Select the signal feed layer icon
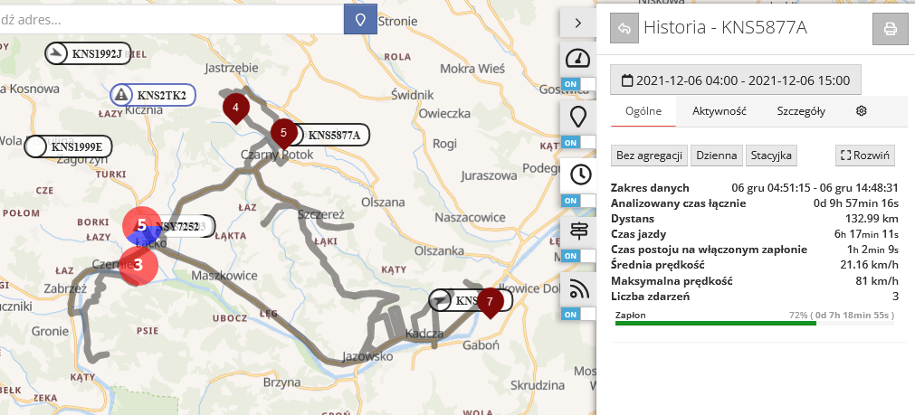915x415 pixels. pos(577,289)
